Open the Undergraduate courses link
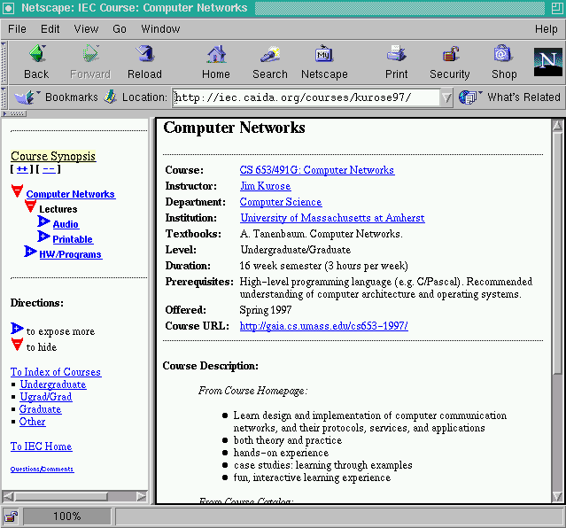 pyautogui.click(x=52, y=384)
